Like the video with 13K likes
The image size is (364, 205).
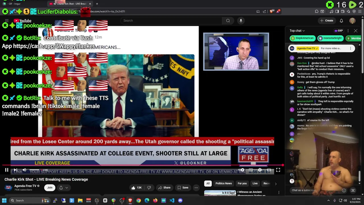pos(136,188)
